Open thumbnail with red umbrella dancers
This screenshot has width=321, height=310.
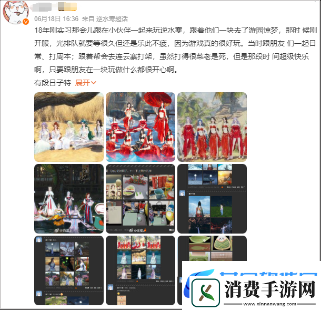pos(141,127)
